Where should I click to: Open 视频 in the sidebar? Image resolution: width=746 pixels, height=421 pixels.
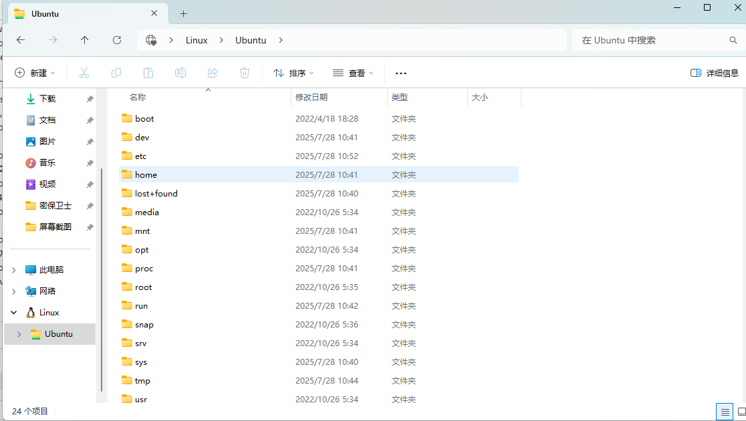pyautogui.click(x=47, y=184)
